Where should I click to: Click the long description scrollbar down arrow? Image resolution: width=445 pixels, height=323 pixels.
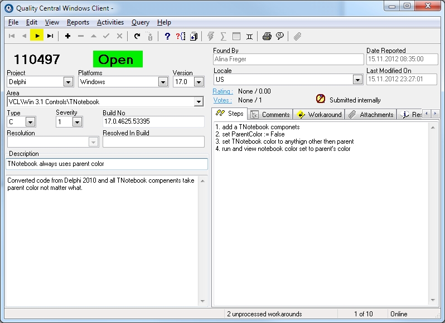[202, 301]
